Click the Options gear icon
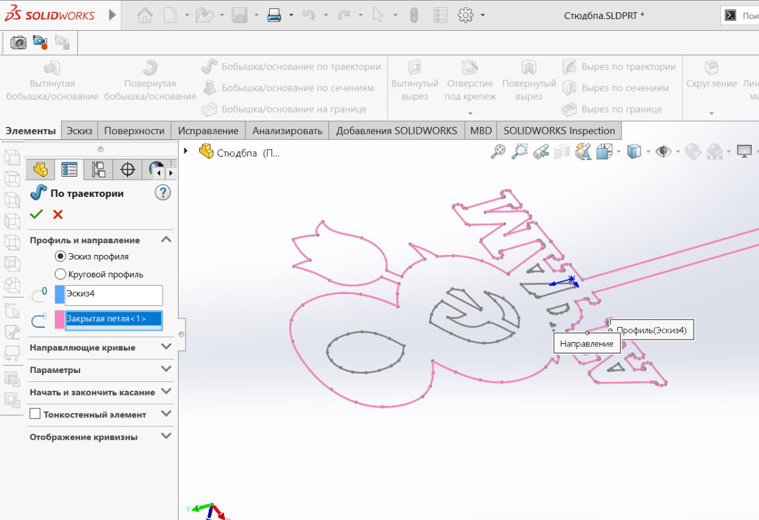Screen dimensions: 759x520 pos(465,15)
